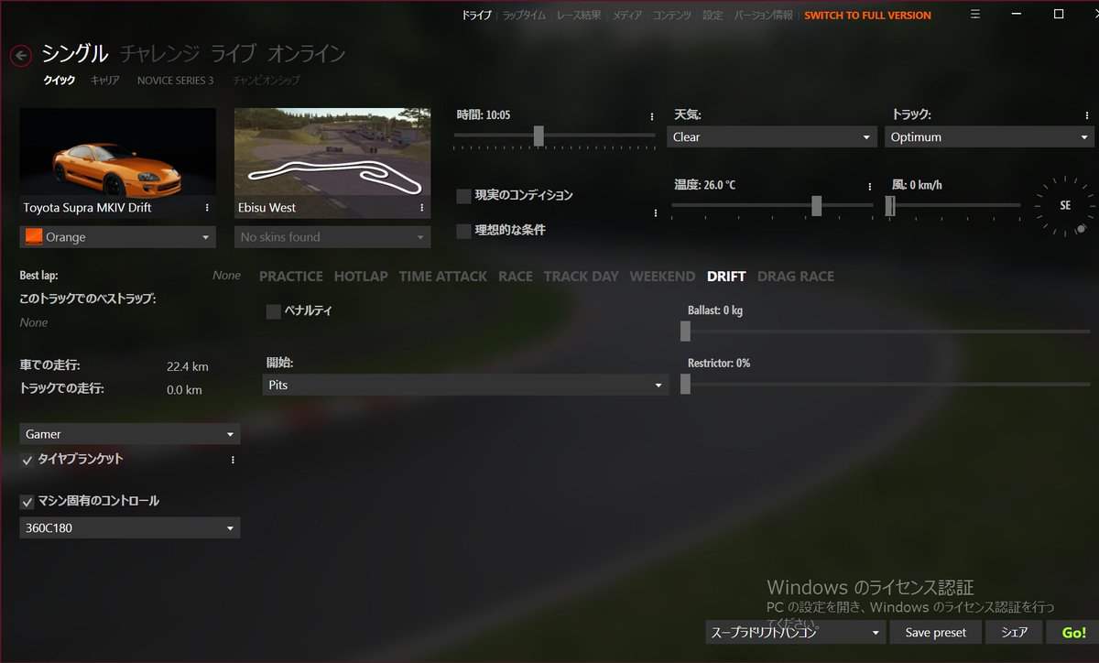The width and height of the screenshot is (1099, 663).
Task: Open the Gamer assists dropdown
Action: tap(130, 434)
